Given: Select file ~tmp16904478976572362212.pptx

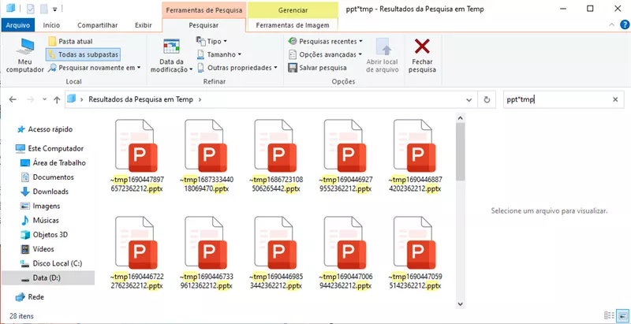Looking at the screenshot, I should click(x=136, y=156).
